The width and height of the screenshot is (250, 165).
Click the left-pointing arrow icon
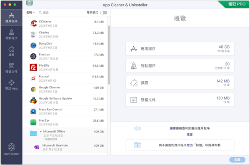tap(137, 128)
